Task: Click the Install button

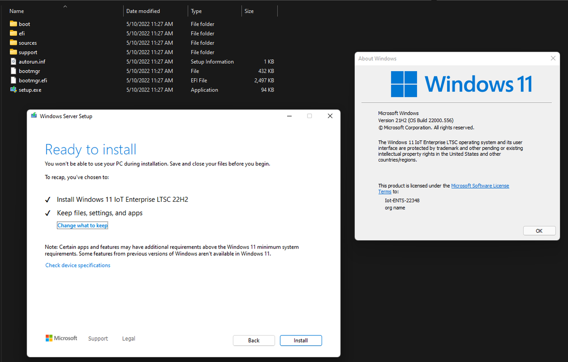Action: click(301, 341)
